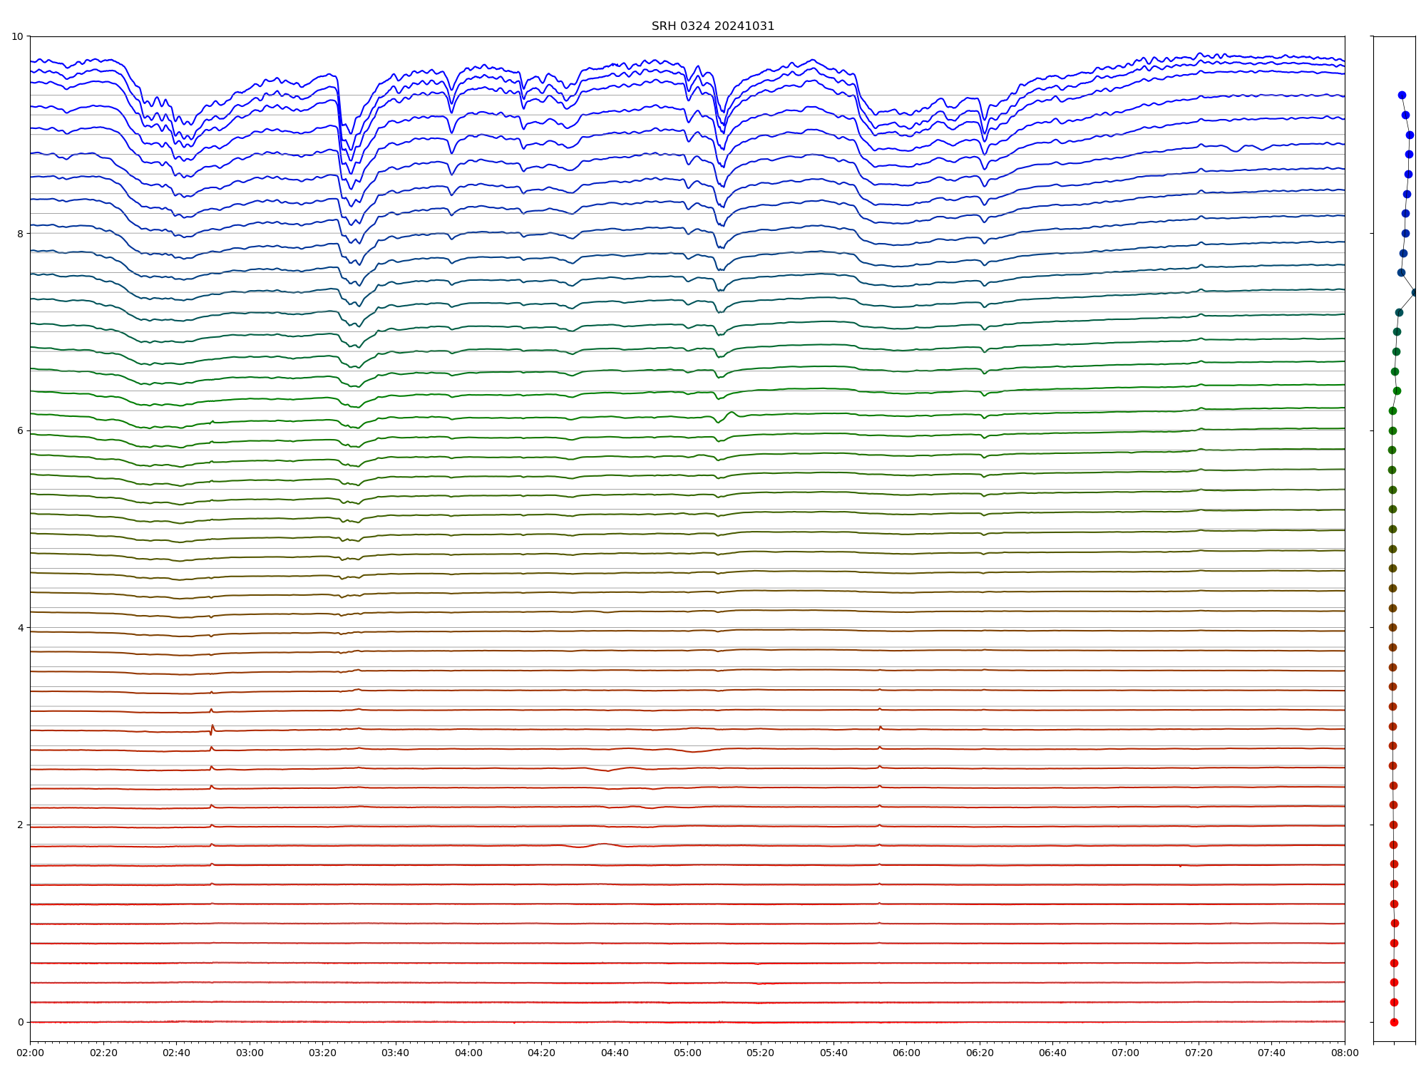Click the 02:40 time axis label
This screenshot has width=1426, height=1069.
(x=176, y=1053)
